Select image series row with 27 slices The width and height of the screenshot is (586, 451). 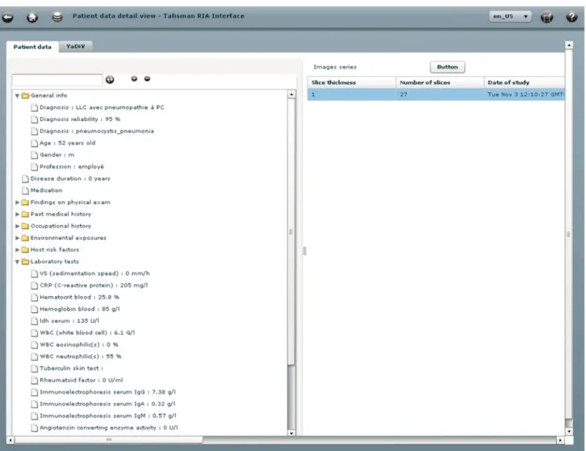coord(436,94)
